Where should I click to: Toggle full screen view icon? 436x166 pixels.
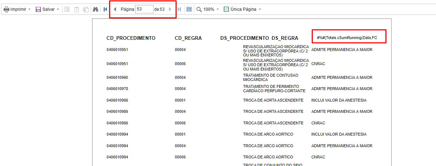(189, 9)
